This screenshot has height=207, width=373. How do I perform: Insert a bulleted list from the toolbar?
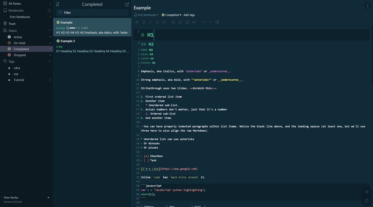tap(173, 22)
